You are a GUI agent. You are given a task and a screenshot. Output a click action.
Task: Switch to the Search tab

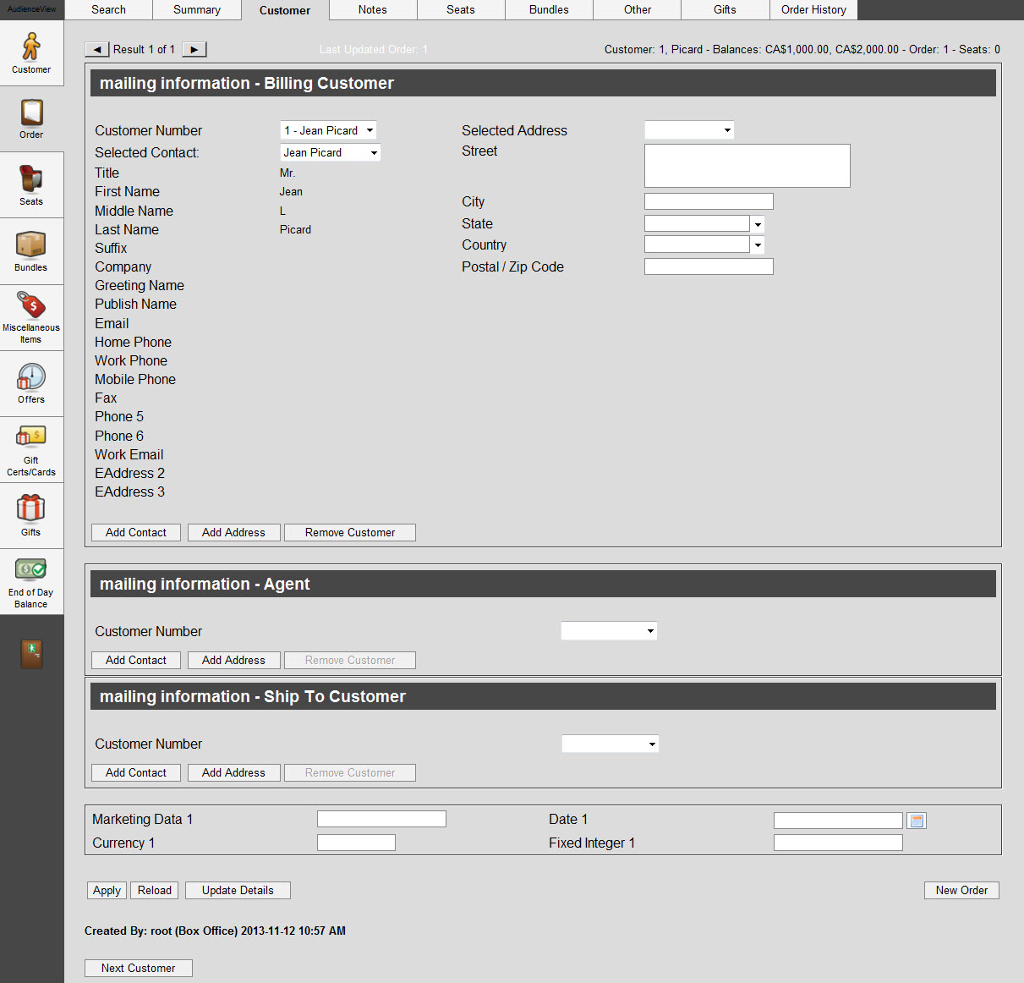tap(108, 10)
